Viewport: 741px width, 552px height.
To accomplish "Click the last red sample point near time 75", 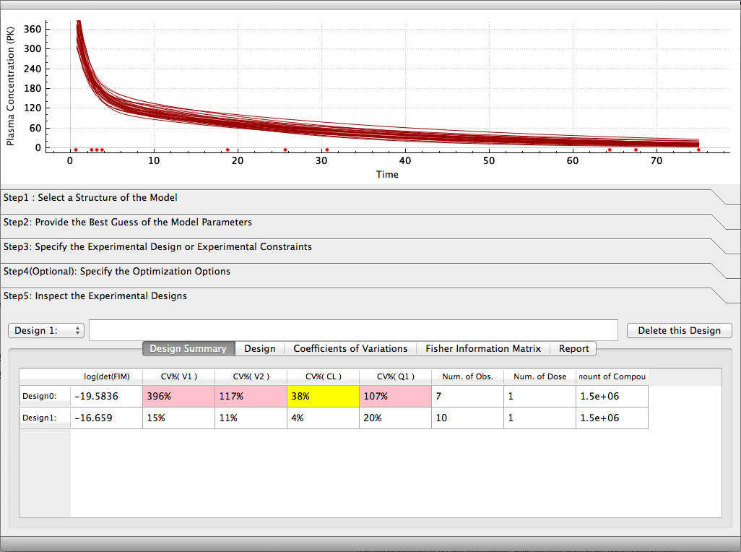I will click(698, 150).
